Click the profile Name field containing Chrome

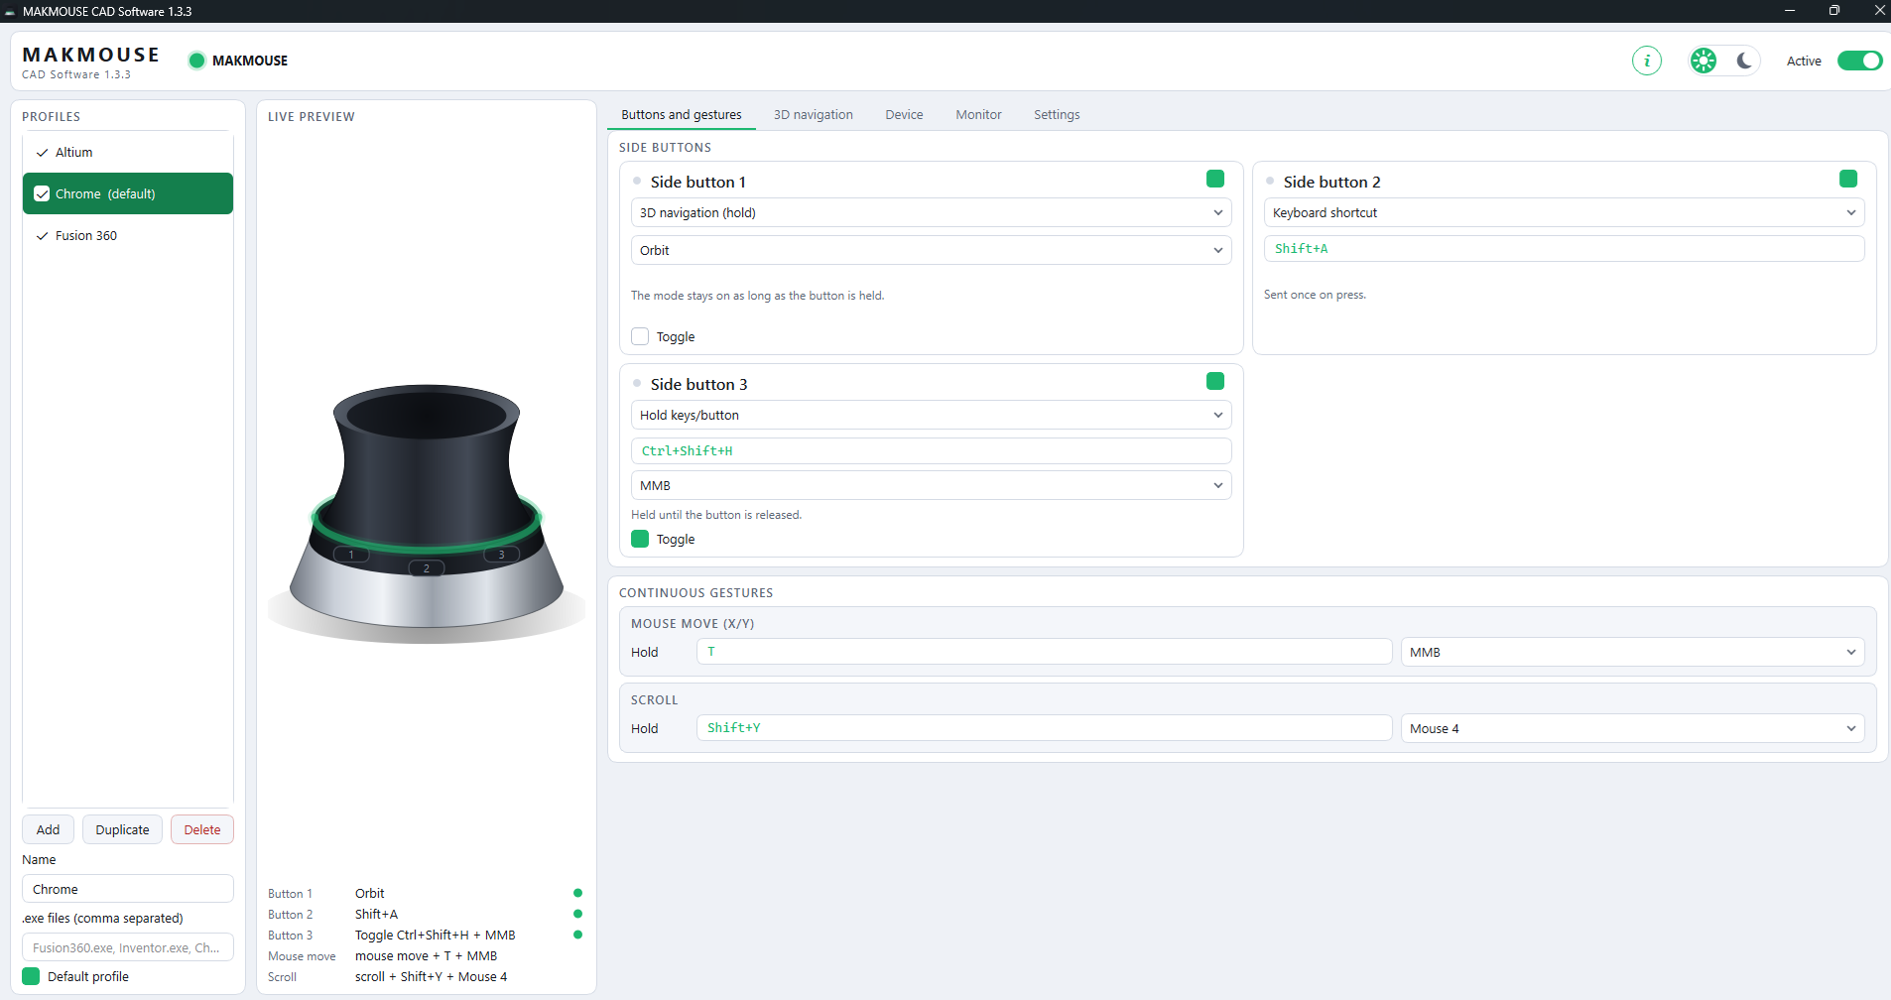(128, 889)
